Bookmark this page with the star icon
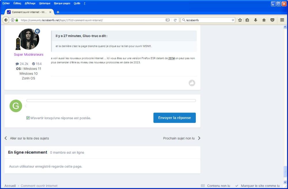The height and width of the screenshot is (189, 288). coord(240,20)
